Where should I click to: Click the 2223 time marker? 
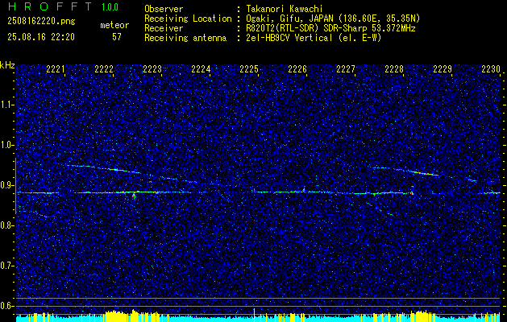[152, 69]
